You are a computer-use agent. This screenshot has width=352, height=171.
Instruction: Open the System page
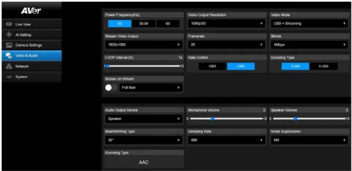pyautogui.click(x=32, y=77)
